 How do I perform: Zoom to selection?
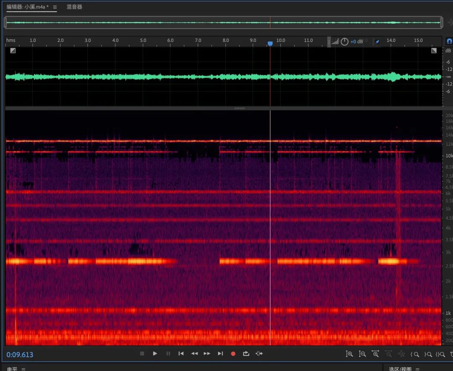[440, 354]
